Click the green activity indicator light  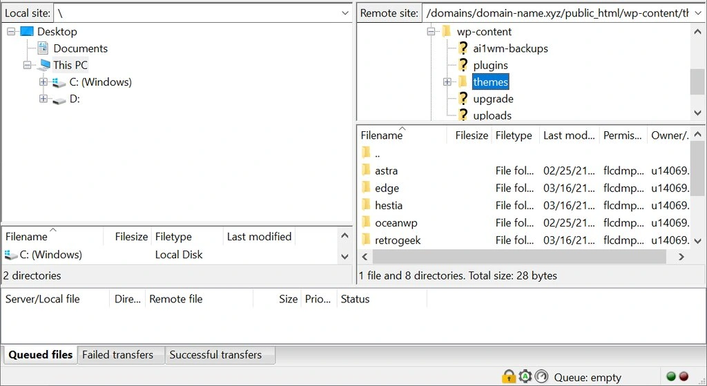(670, 377)
